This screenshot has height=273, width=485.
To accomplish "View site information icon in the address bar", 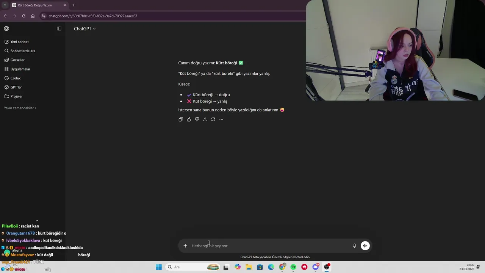I will [x=44, y=16].
